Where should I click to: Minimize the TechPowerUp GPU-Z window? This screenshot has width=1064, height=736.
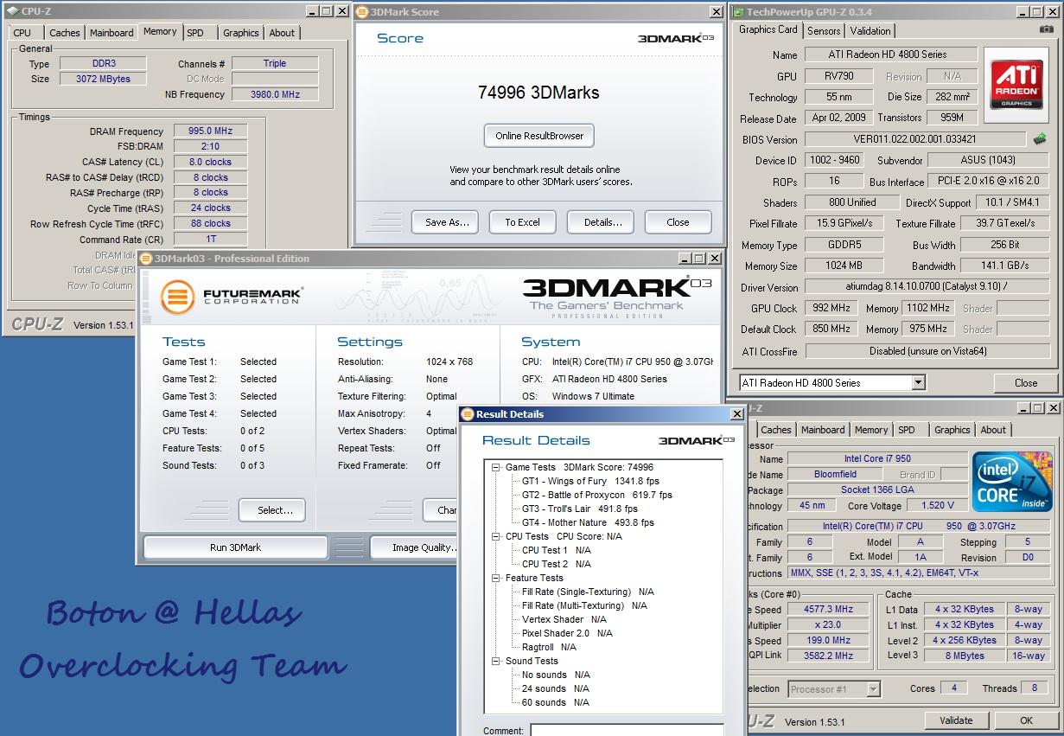click(1023, 12)
